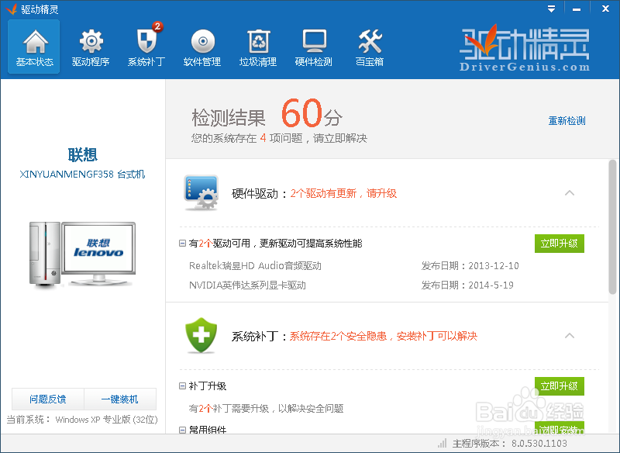The image size is (620, 453).
Task: Click the red badge on 系统补丁
Action: tap(157, 26)
